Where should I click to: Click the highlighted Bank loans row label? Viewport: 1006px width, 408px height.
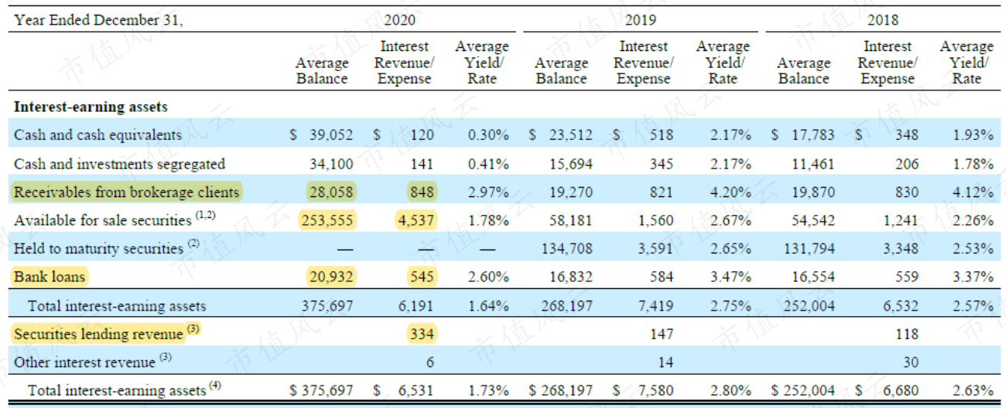[50, 277]
